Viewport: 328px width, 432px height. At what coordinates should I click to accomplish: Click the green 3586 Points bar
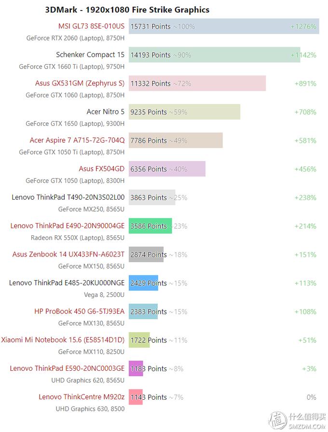click(x=150, y=226)
